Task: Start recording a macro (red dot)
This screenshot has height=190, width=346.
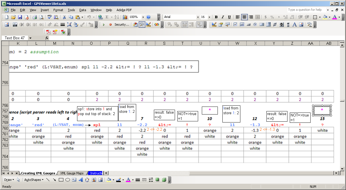Action: [x=110, y=24]
